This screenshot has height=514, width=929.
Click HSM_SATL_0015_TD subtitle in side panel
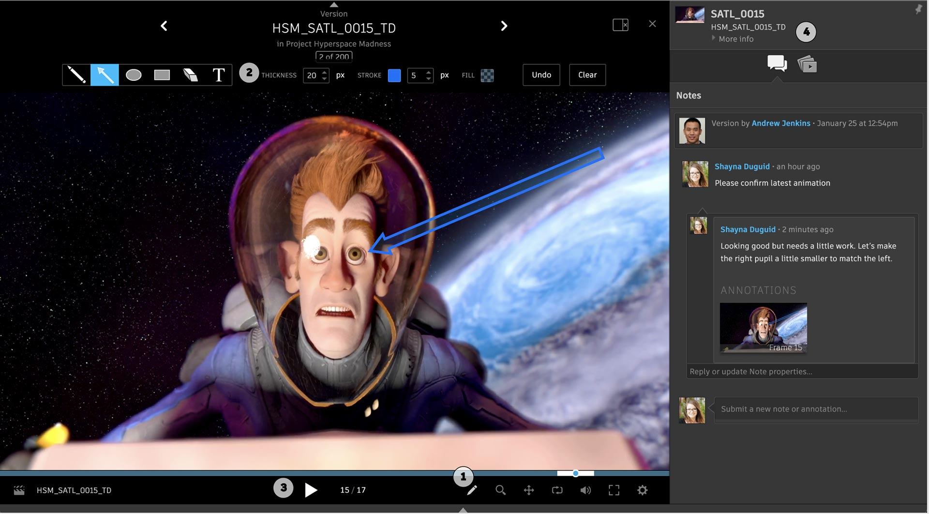[x=748, y=27]
